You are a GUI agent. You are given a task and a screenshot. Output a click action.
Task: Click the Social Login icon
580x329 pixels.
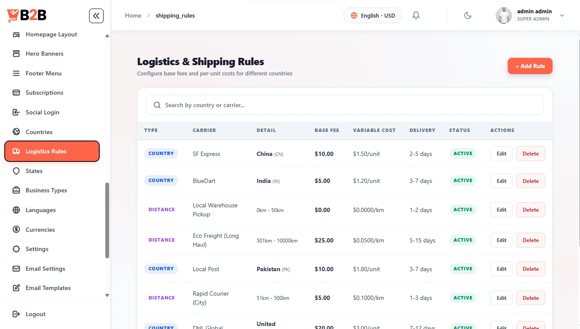click(x=16, y=112)
